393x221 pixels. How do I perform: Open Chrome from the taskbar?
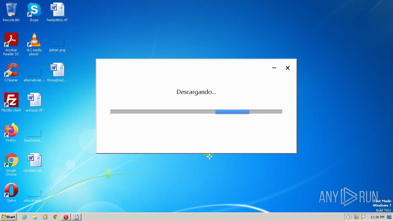click(x=56, y=217)
